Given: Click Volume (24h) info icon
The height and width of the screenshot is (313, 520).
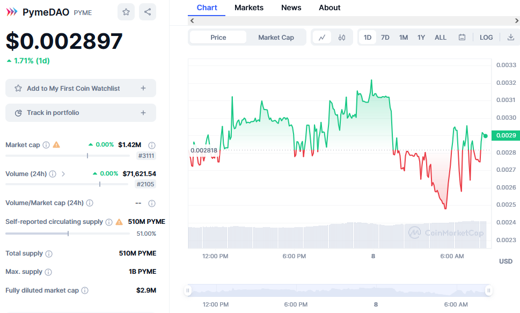Looking at the screenshot, I should tap(53, 174).
